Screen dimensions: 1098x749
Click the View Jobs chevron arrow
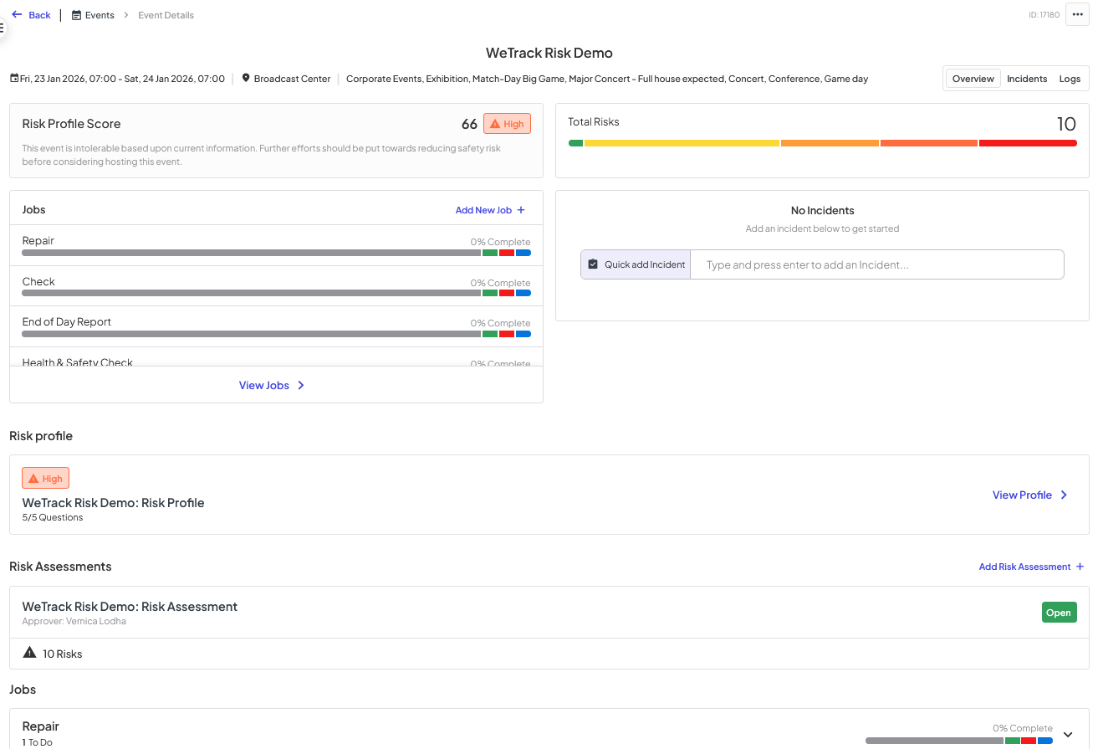tap(301, 385)
